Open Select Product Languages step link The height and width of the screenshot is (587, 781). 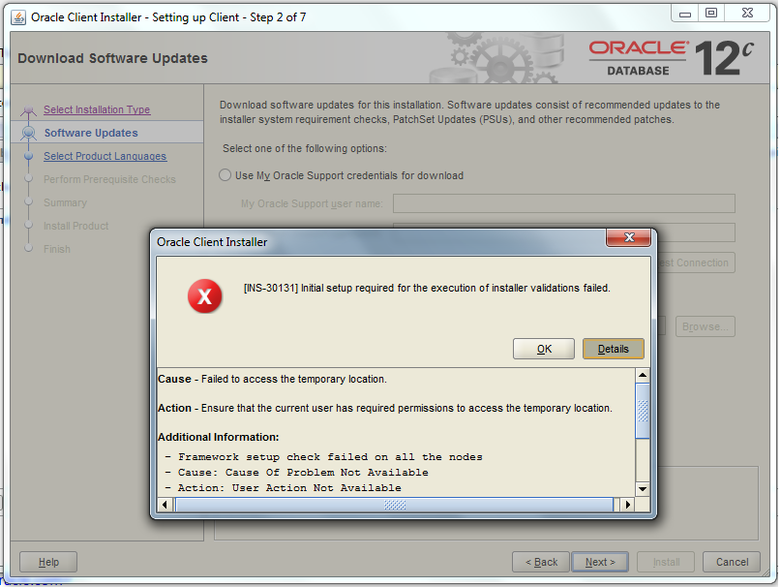(105, 156)
